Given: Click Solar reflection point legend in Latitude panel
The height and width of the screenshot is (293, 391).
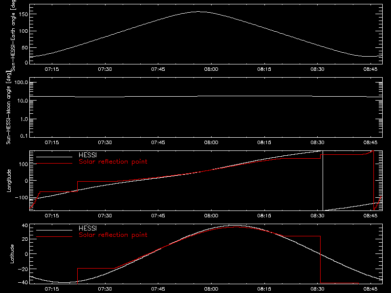Looking at the screenshot, I should coord(113,235).
